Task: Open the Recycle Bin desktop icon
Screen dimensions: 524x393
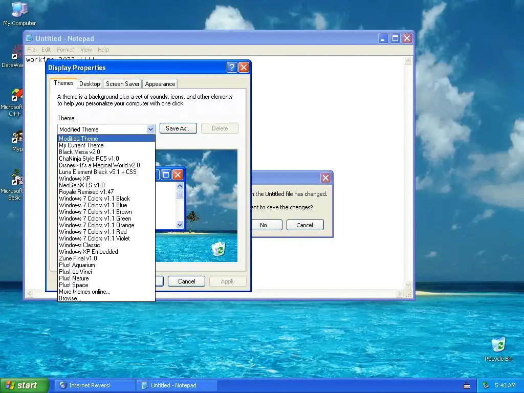Action: click(x=498, y=350)
